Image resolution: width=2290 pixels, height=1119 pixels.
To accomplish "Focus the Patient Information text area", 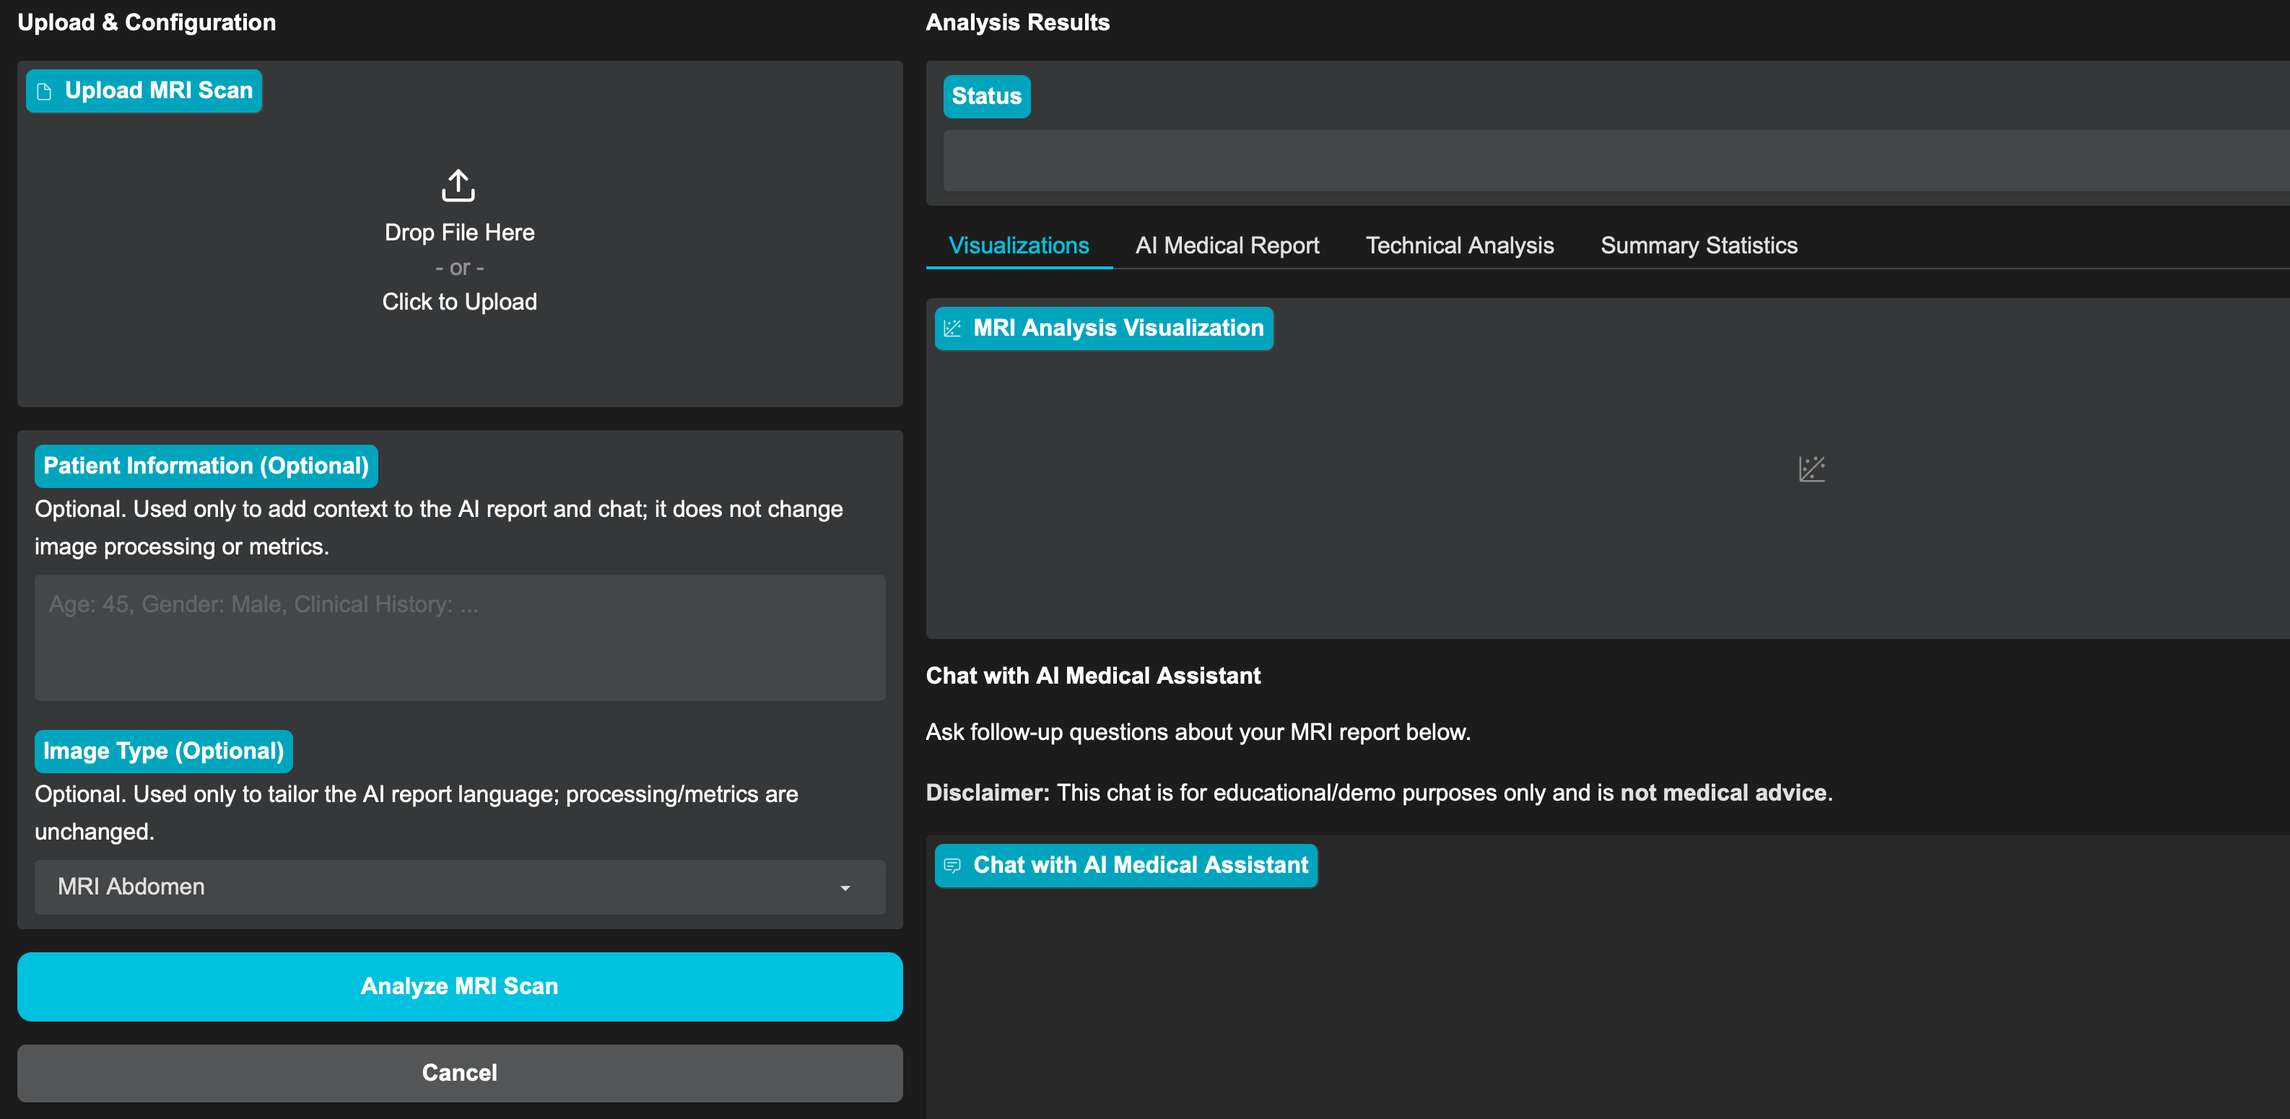I will [x=460, y=637].
